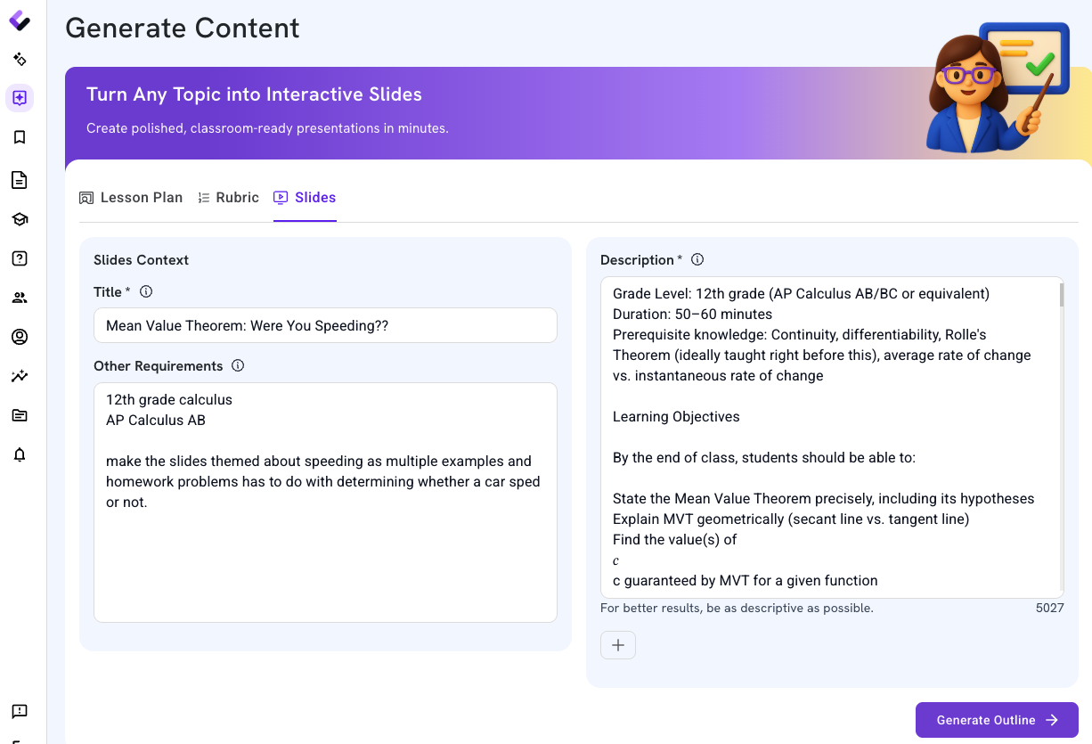Switch to the Lesson Plan tab
This screenshot has height=744, width=1092.
coord(131,198)
